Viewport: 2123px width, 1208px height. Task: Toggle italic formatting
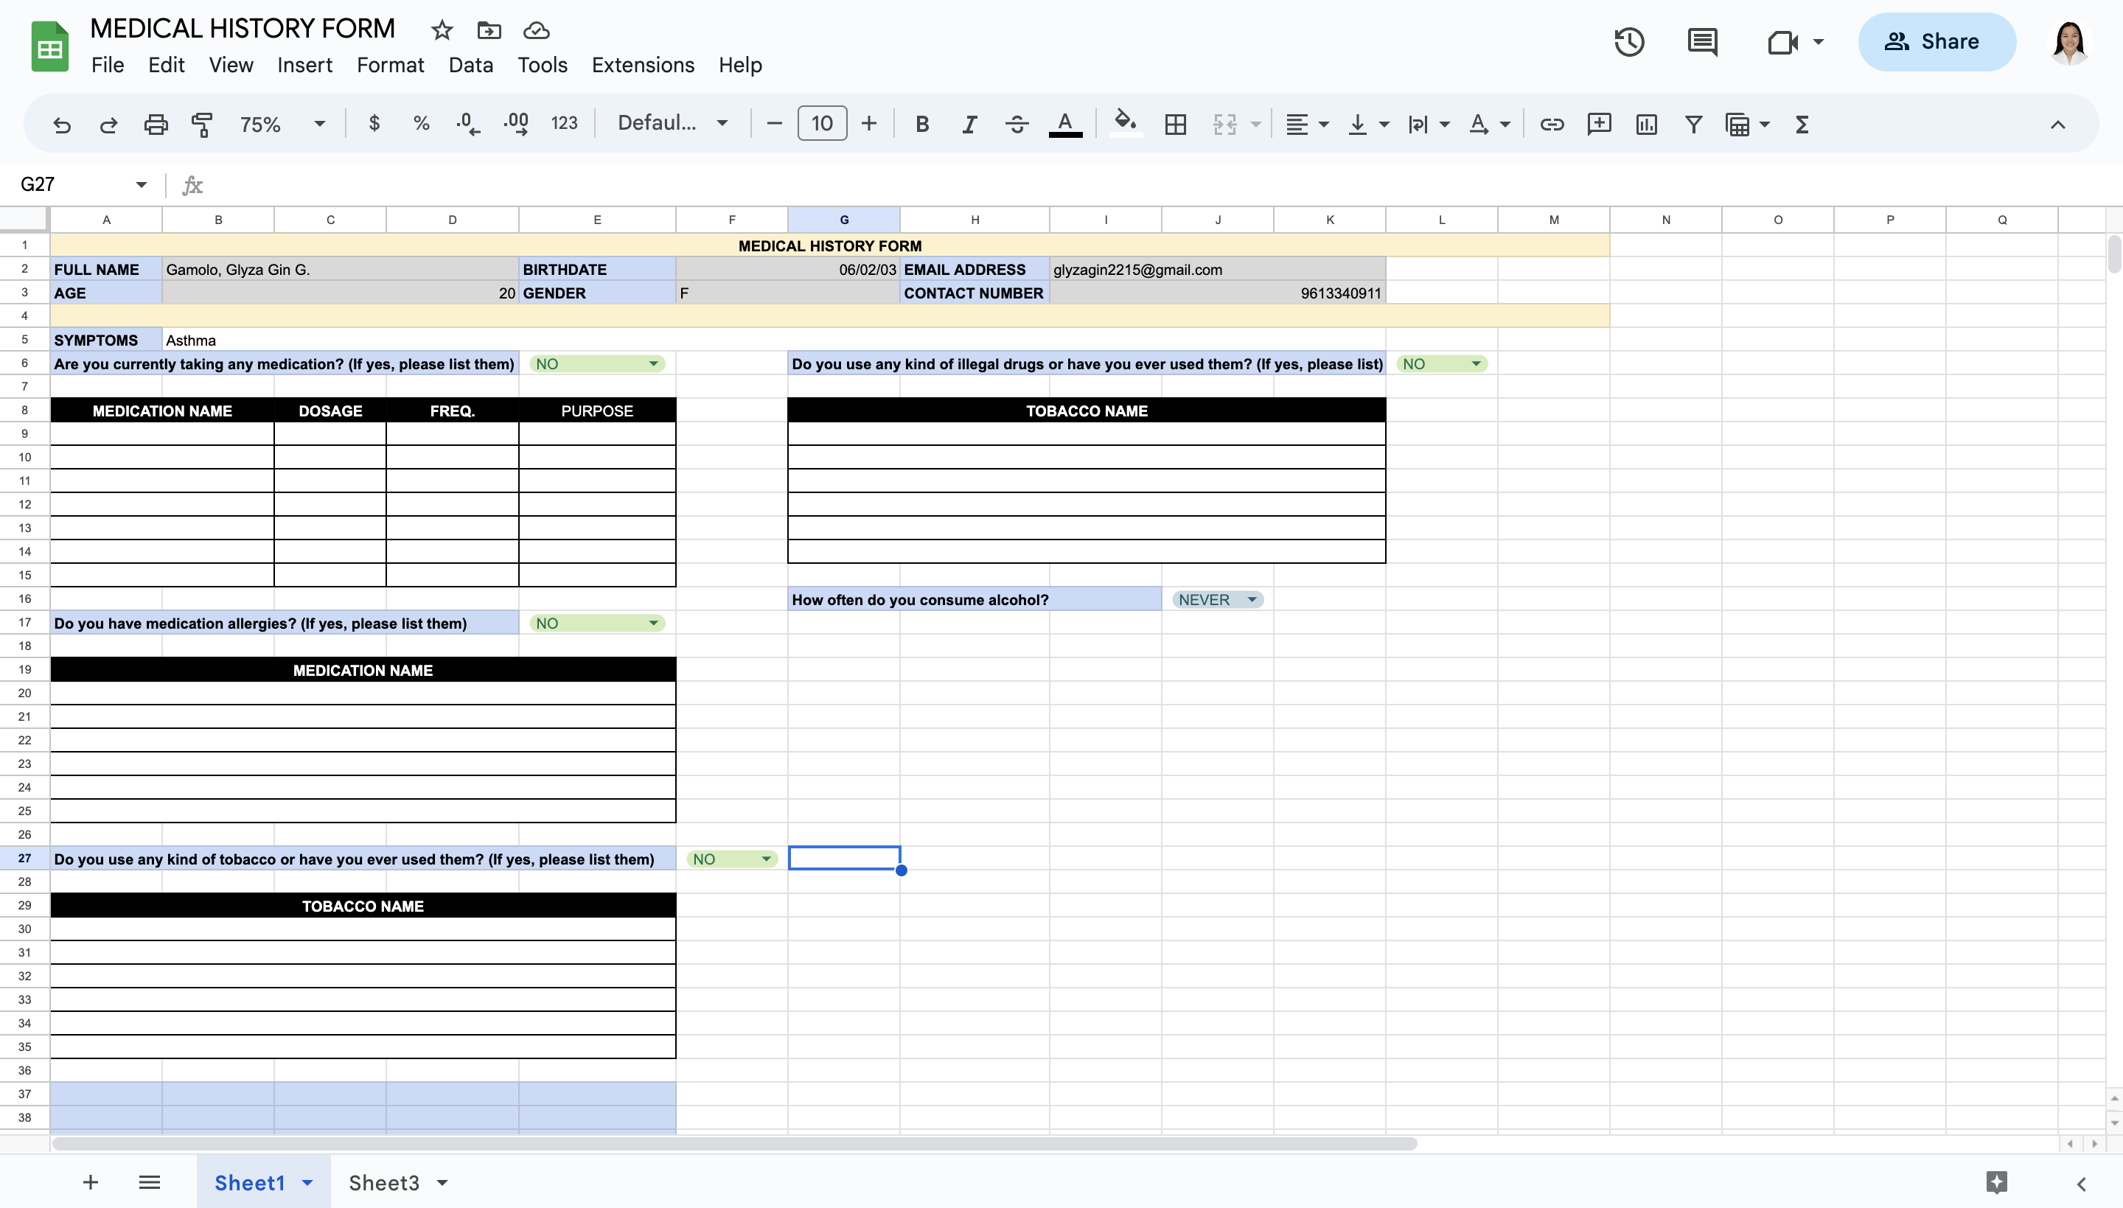pos(968,125)
